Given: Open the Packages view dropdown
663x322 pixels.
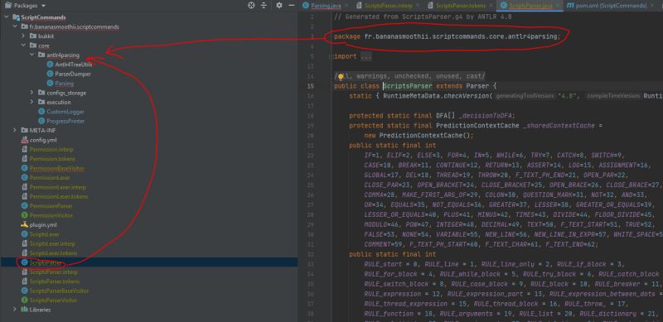Looking at the screenshot, I should pos(44,6).
